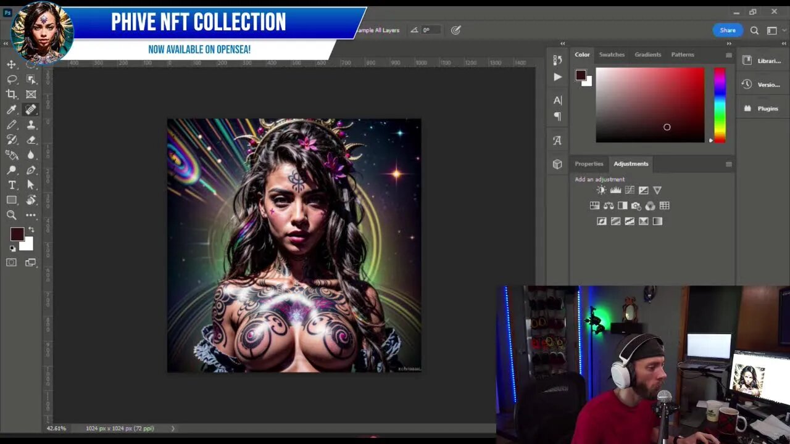Viewport: 790px width, 444px height.
Task: Add a Brightness/Contrast adjustment
Action: coord(601,190)
